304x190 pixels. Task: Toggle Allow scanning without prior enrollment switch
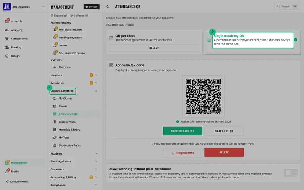coord(291,173)
